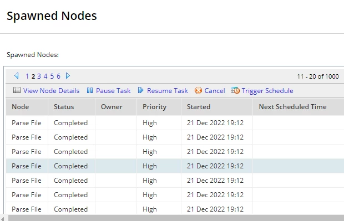This screenshot has width=344, height=221.
Task: Click the Started date in the first row
Action: 215,123
